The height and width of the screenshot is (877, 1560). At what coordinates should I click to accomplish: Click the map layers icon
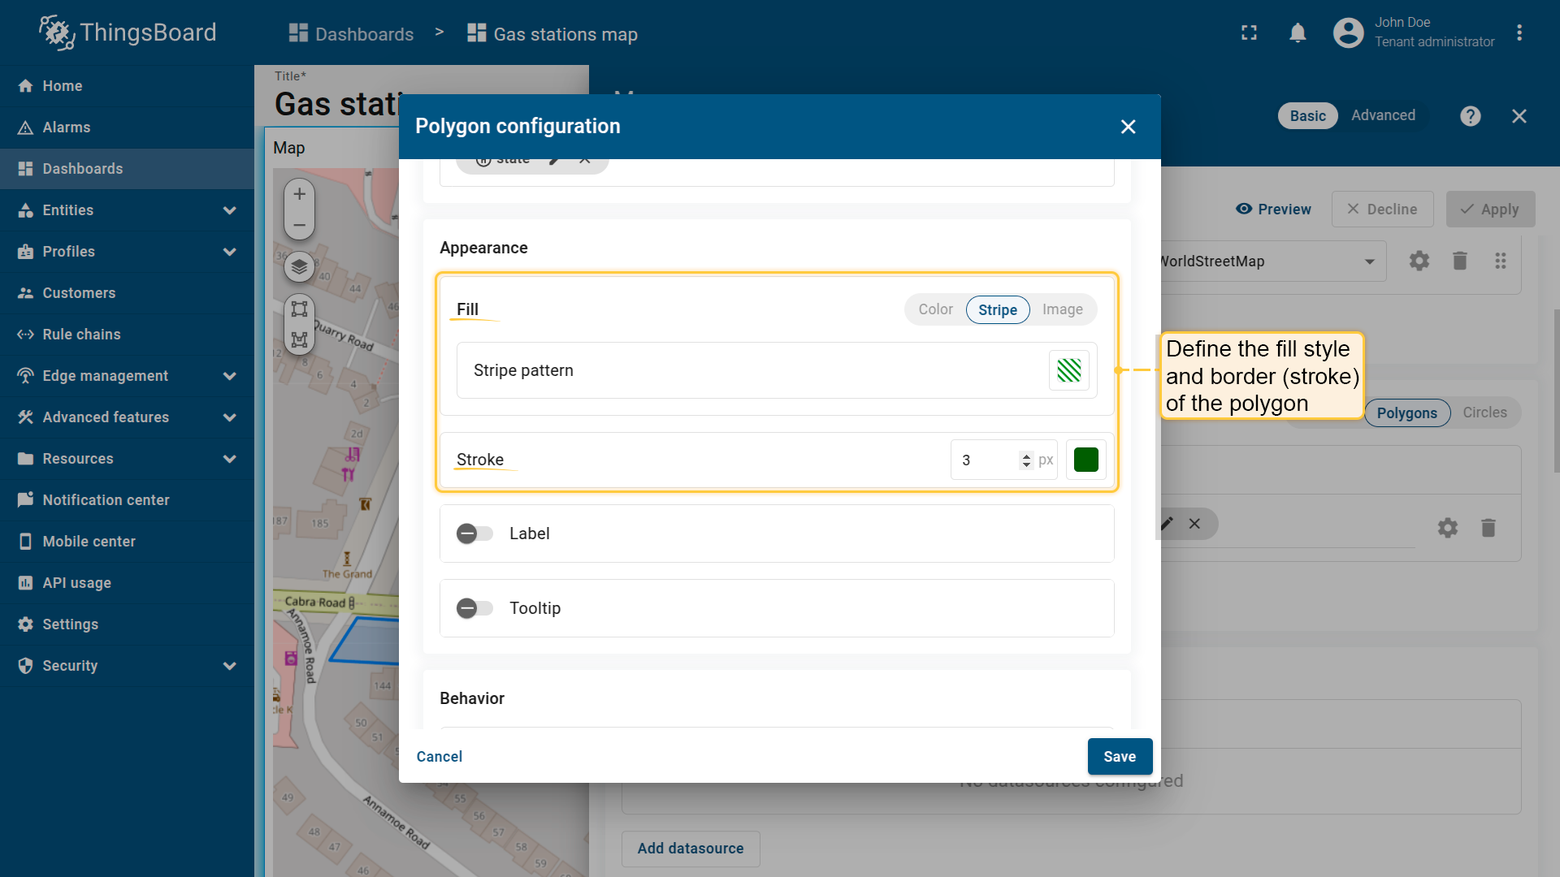(299, 266)
